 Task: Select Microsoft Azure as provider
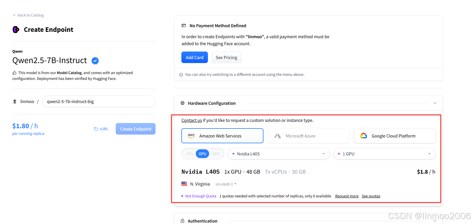coord(309,136)
